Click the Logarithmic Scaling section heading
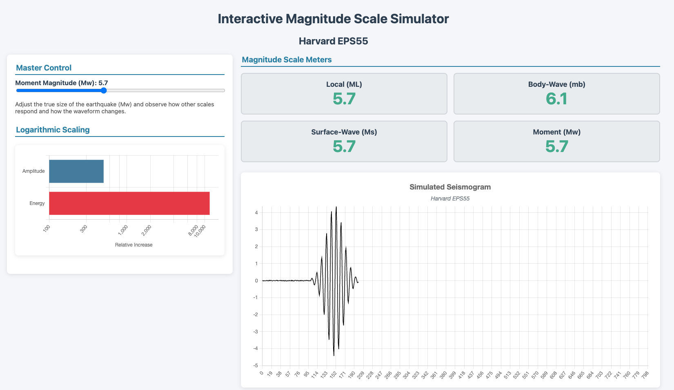674x390 pixels. (x=53, y=130)
